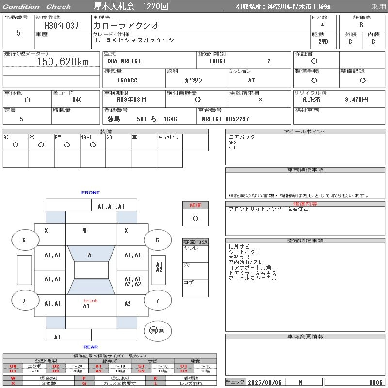Select chassis number NRE161-0052297

coord(225,119)
